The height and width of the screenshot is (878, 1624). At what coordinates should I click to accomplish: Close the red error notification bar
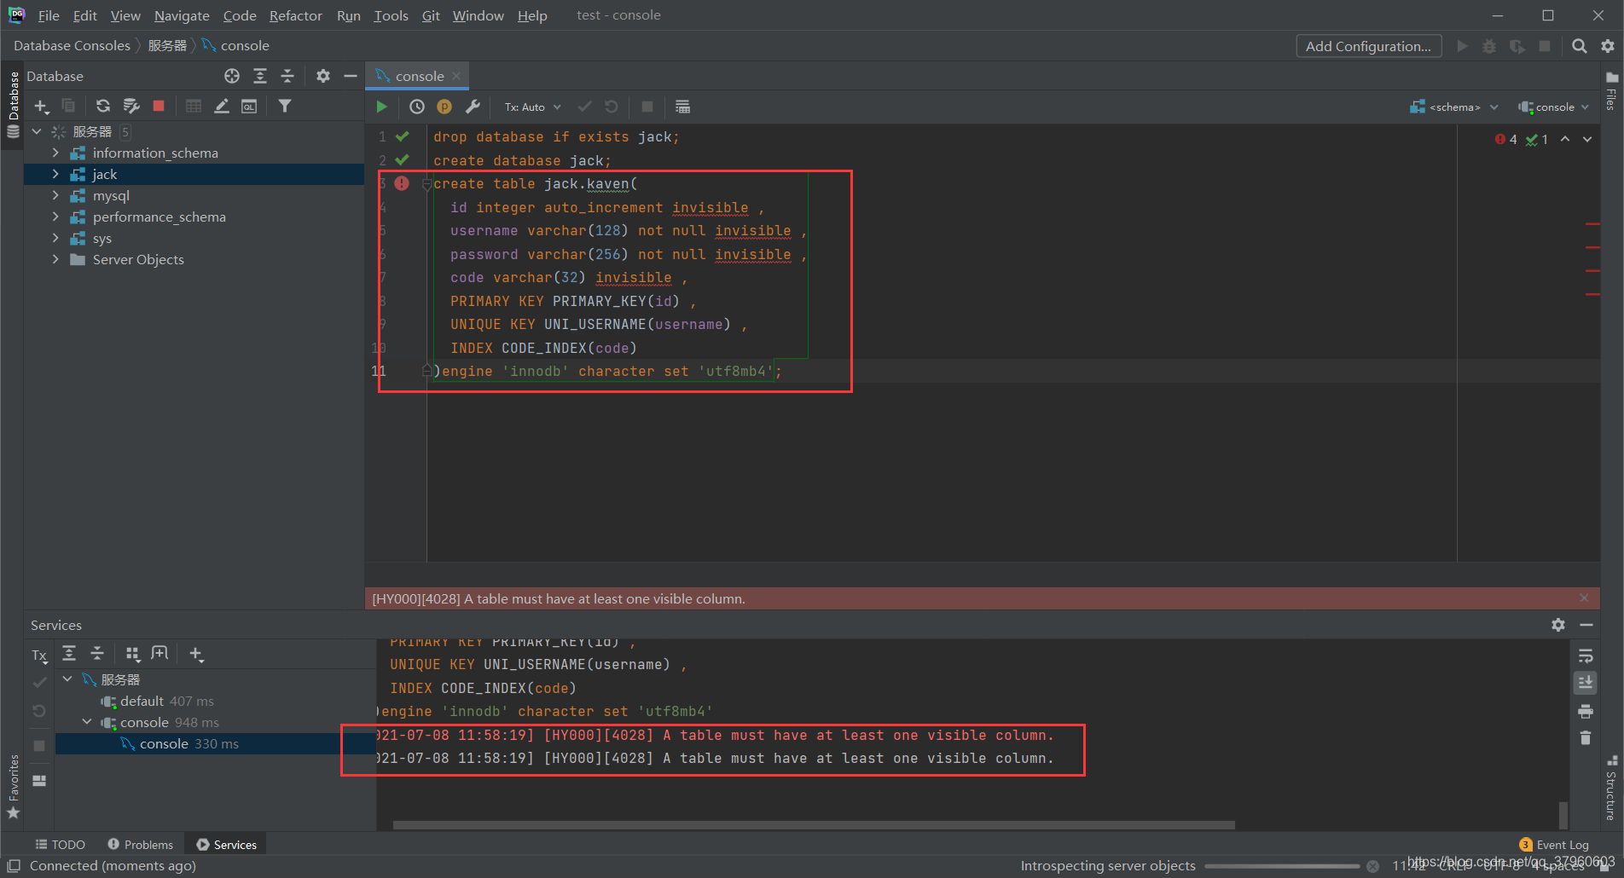coord(1584,598)
